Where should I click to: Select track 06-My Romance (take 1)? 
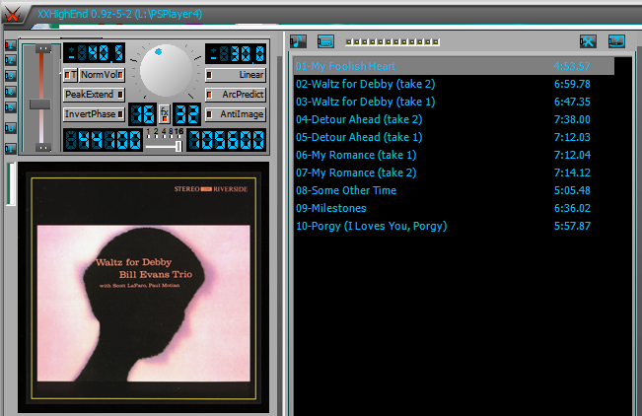tap(454, 155)
